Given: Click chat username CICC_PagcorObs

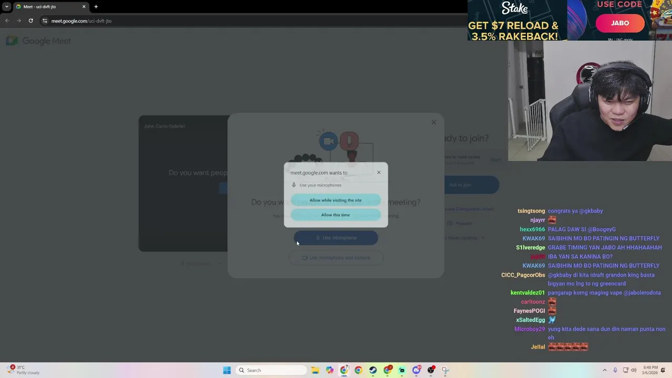Looking at the screenshot, I should coord(523,275).
